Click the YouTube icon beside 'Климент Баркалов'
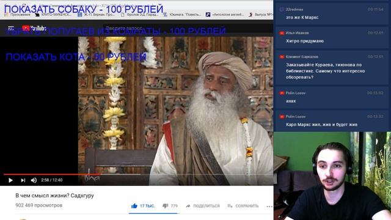This screenshot has height=220, width=391. (282, 57)
